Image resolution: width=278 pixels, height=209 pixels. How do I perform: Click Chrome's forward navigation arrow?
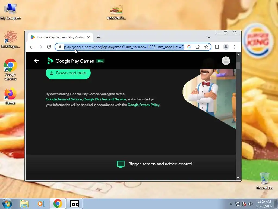click(x=40, y=47)
